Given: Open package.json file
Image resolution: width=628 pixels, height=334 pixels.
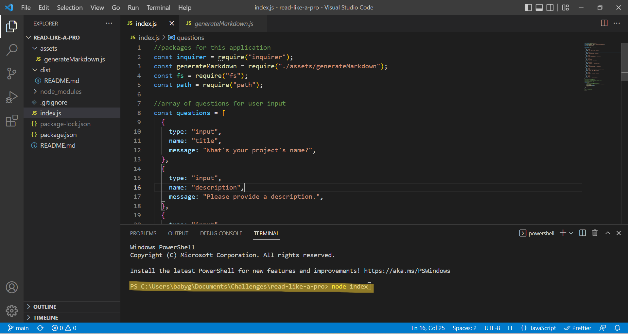Looking at the screenshot, I should 72,135.
